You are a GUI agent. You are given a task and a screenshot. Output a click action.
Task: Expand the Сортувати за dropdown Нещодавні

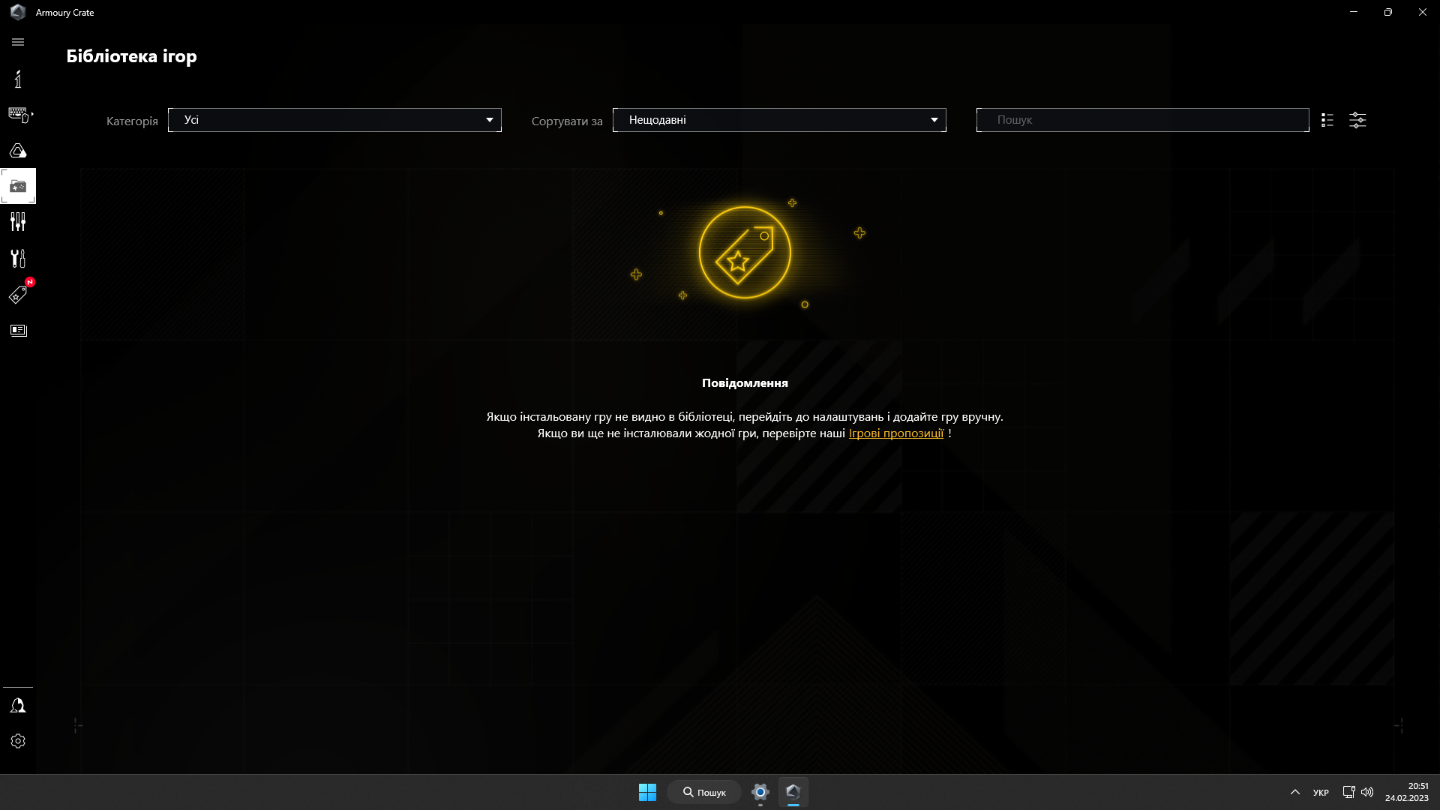pyautogui.click(x=778, y=120)
